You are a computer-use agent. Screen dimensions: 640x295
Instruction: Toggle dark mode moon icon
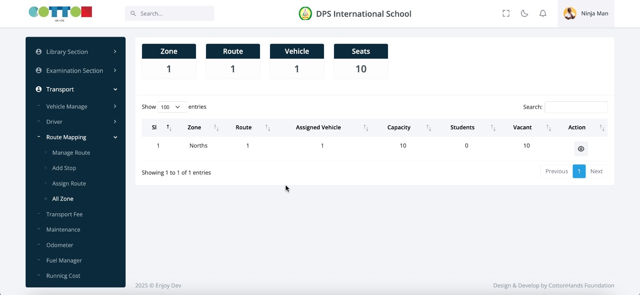524,14
